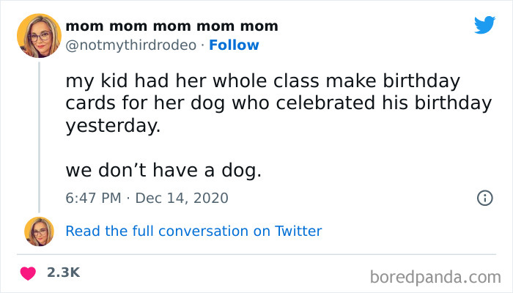Click the dot separator before Follow

[202, 45]
